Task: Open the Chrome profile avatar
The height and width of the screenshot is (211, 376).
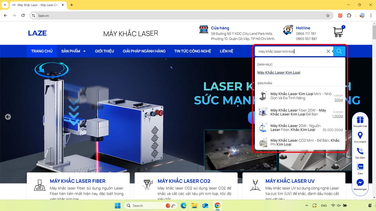Action: (362, 15)
